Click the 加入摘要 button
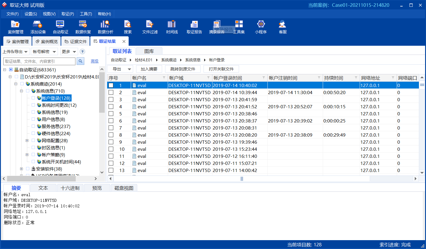 coord(149,69)
